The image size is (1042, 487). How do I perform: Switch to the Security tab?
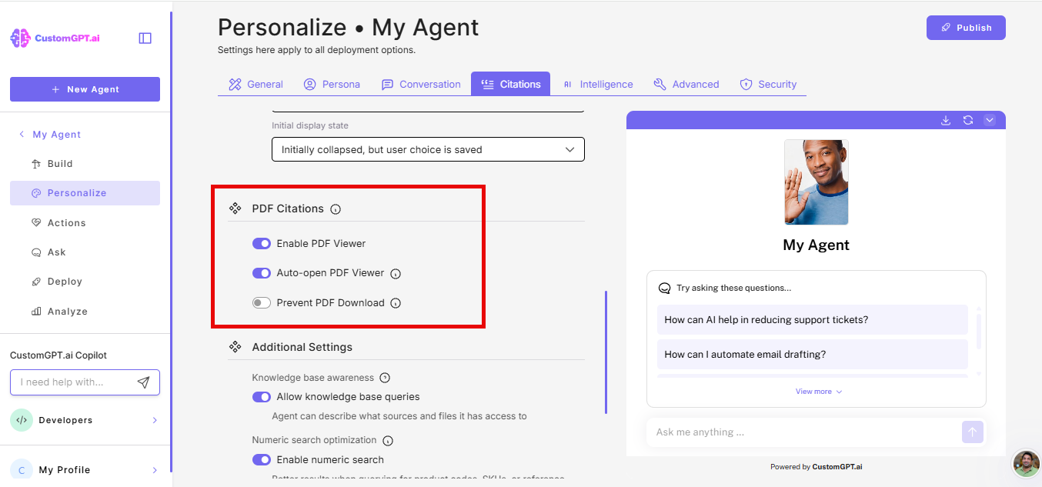point(768,85)
